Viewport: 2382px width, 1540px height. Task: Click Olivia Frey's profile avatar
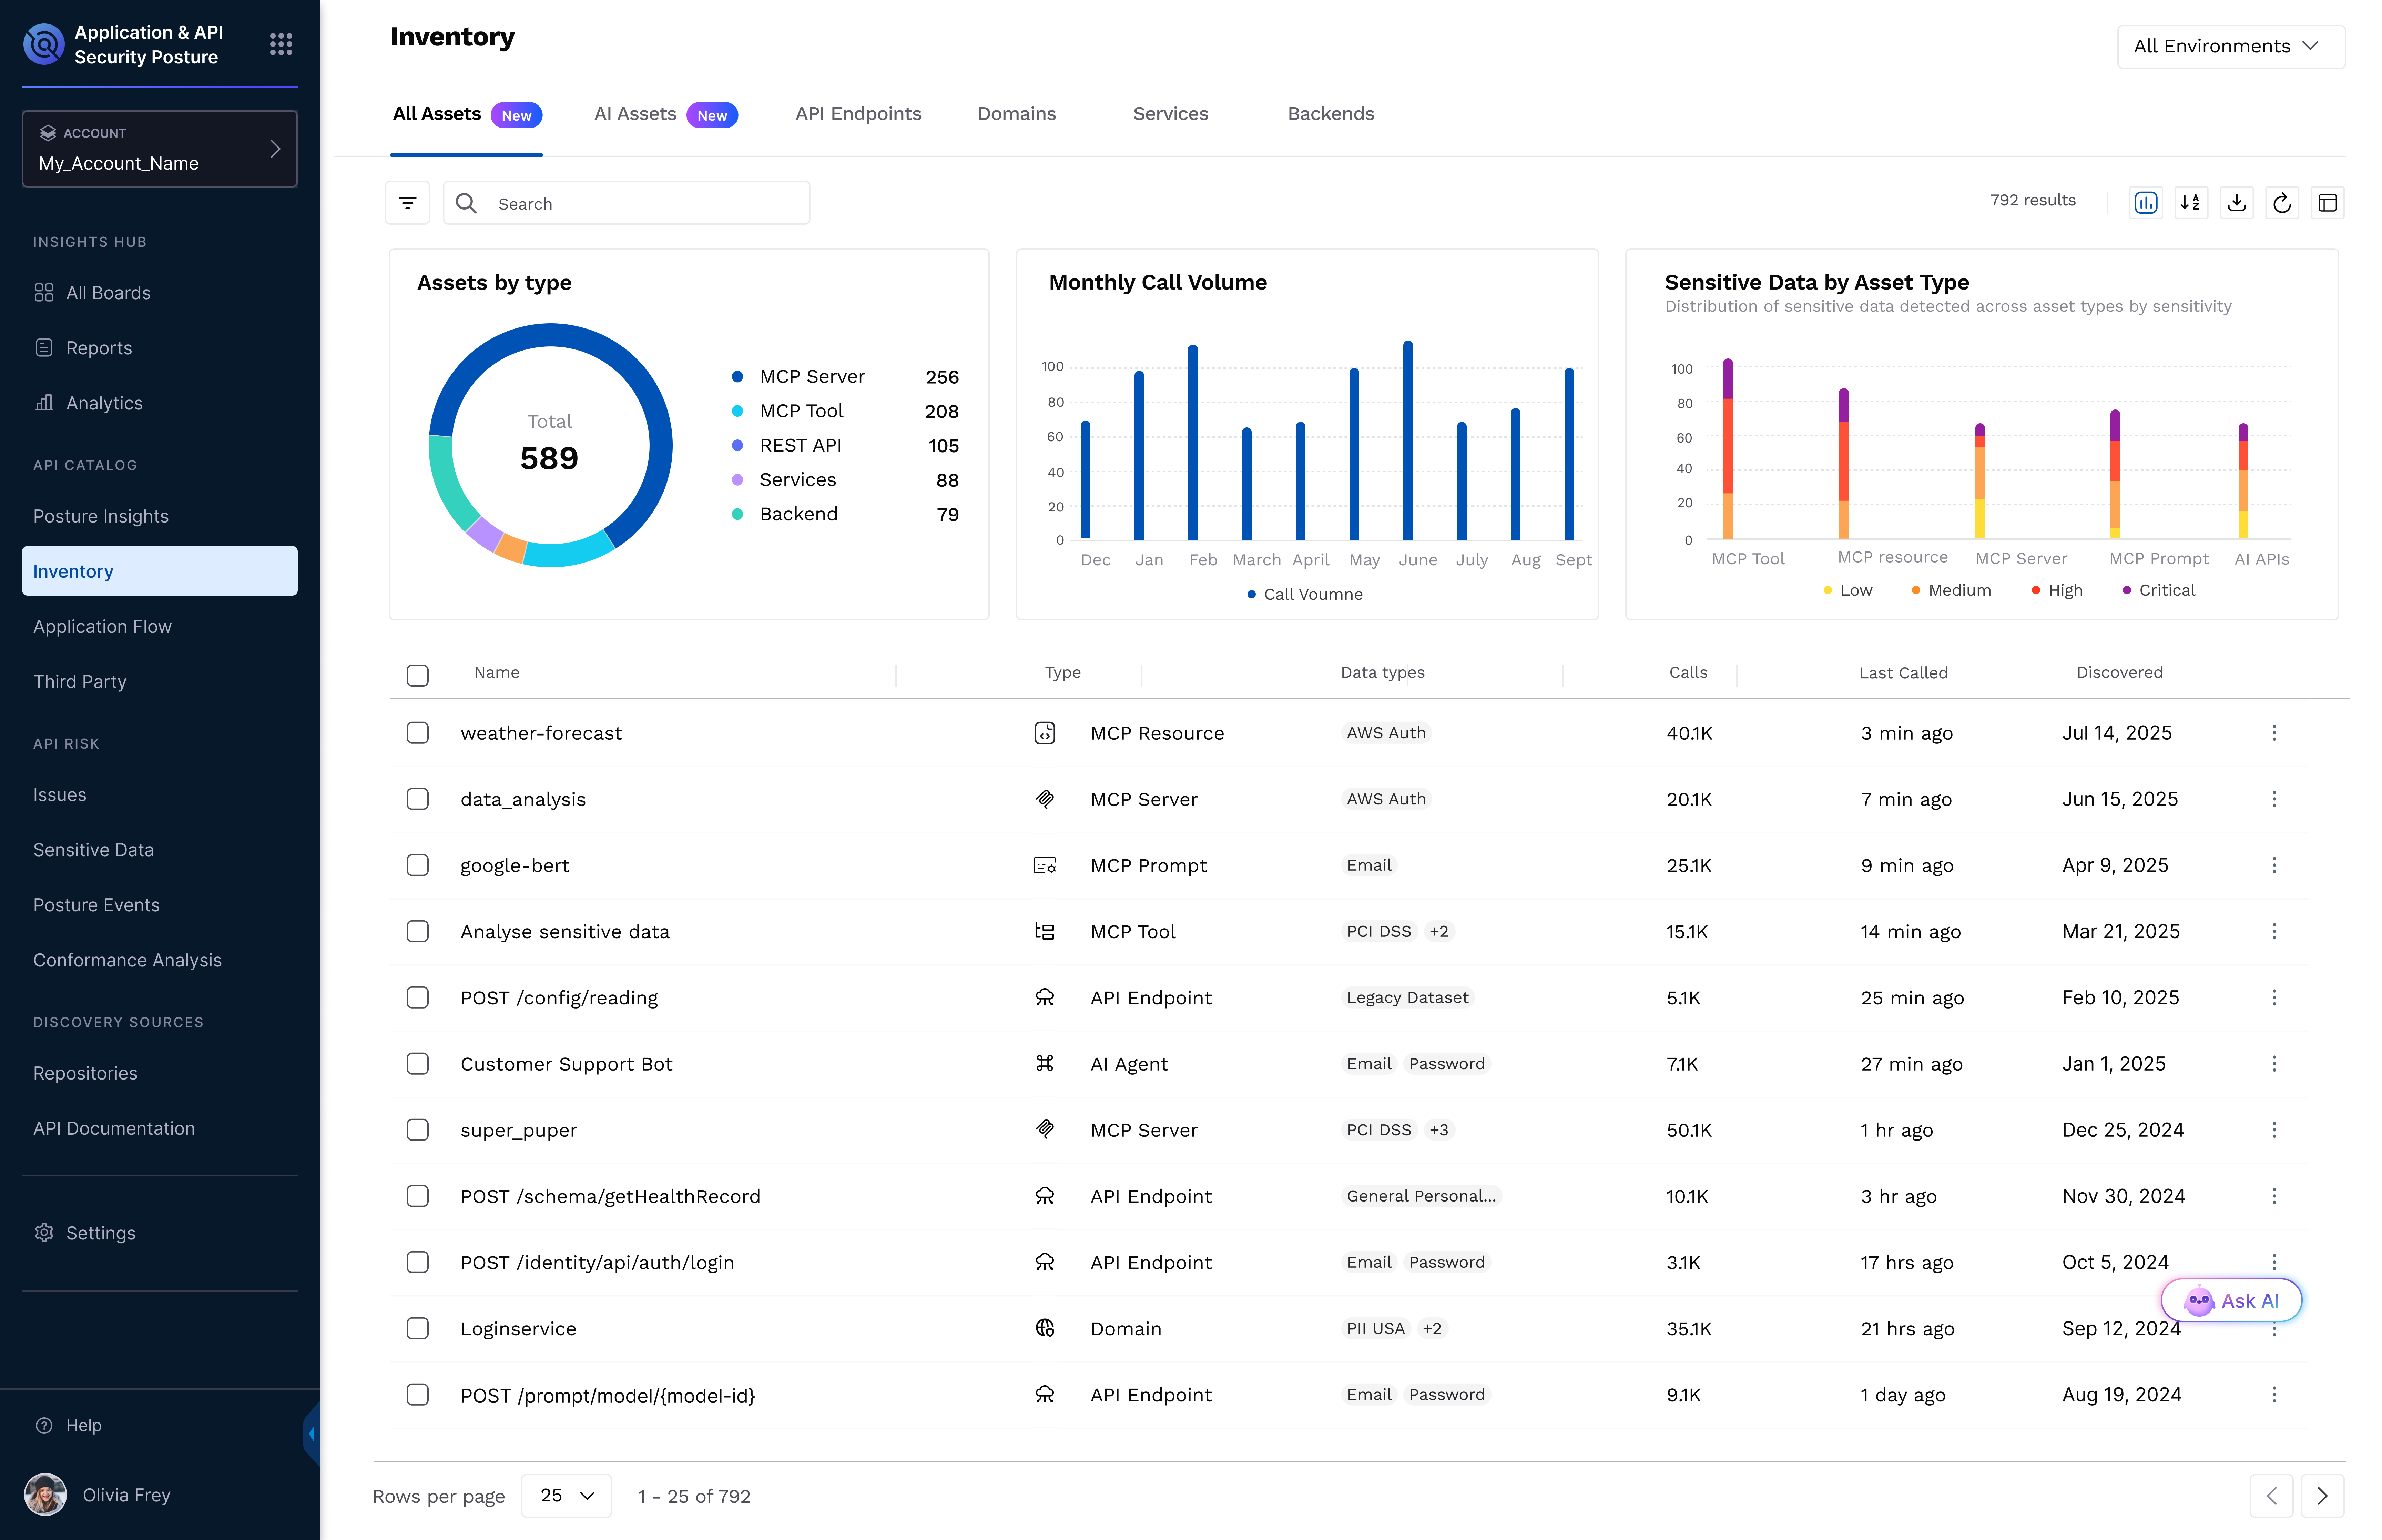[45, 1494]
